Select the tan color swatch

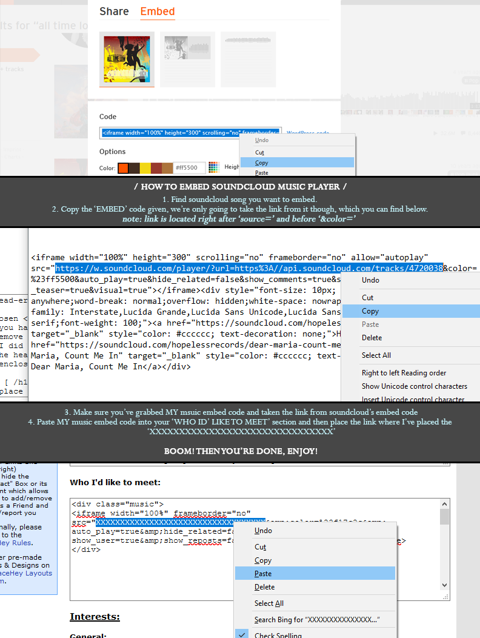coord(167,168)
